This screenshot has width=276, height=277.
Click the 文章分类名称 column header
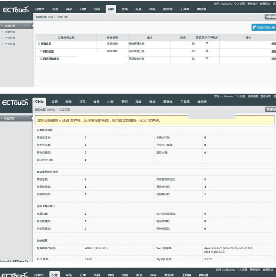point(66,38)
